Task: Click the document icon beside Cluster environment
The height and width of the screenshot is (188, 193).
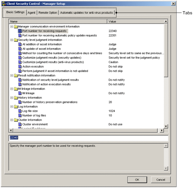Action: click(x=20, y=124)
